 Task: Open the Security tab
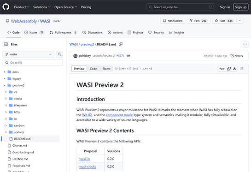(x=156, y=32)
